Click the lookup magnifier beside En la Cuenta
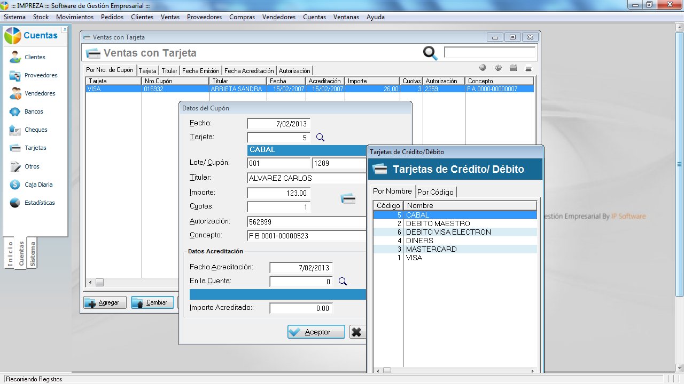684x384 pixels. [x=343, y=281]
